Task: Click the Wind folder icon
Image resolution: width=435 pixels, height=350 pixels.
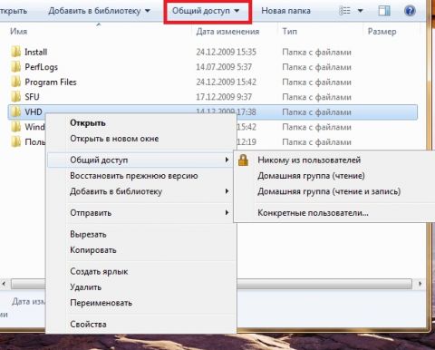Action: 16,127
